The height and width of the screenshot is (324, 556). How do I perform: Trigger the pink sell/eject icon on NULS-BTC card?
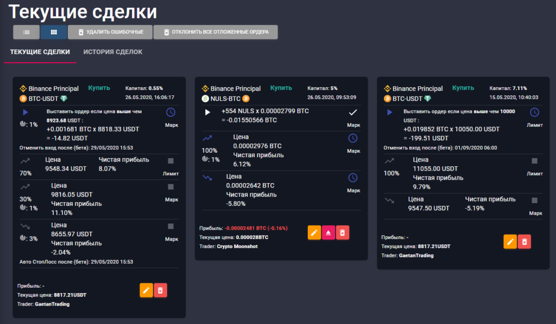(x=328, y=232)
